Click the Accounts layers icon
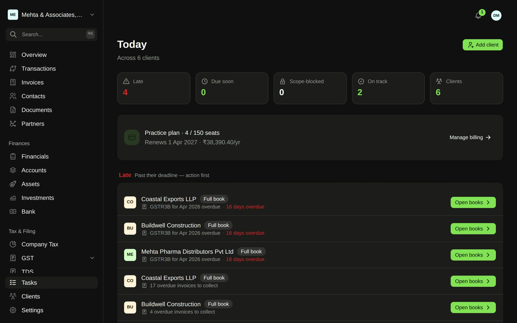 13,170
